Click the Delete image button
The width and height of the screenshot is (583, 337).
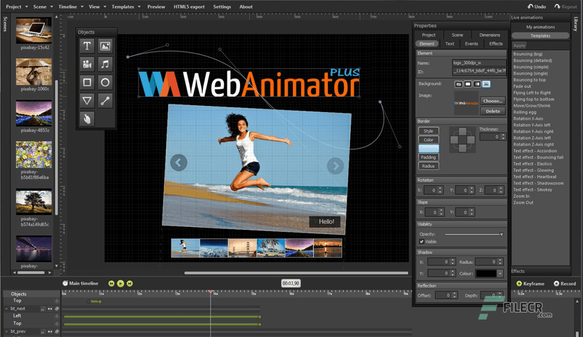492,111
